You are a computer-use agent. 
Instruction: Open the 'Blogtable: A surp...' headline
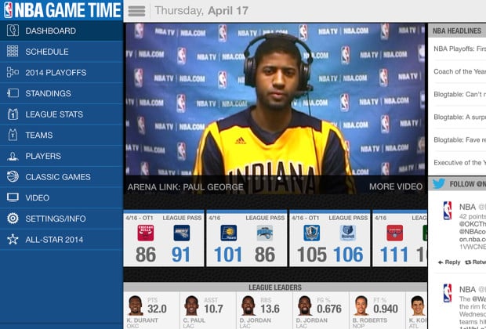point(460,117)
